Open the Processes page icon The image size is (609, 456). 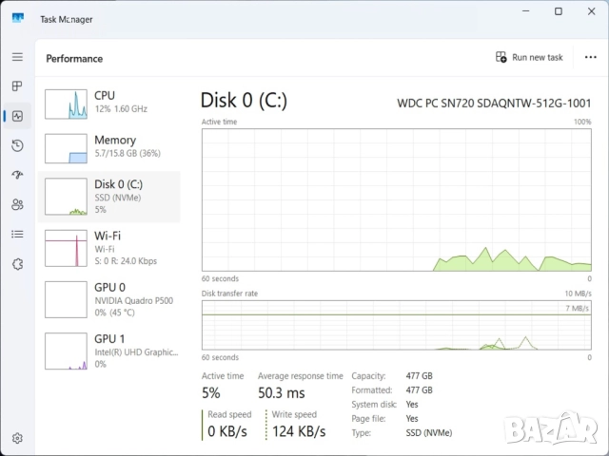(17, 86)
